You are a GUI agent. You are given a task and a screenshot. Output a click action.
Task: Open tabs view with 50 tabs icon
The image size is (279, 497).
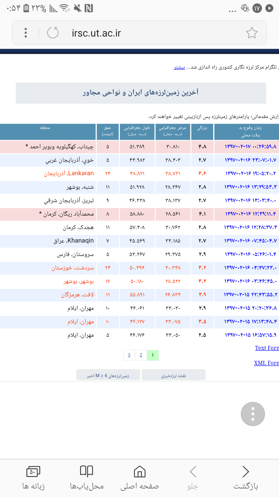tap(34, 478)
